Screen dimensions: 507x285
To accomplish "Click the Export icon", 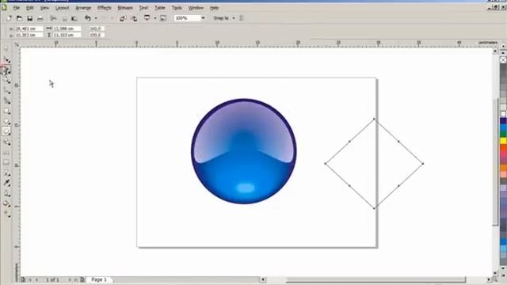I will click(x=134, y=18).
